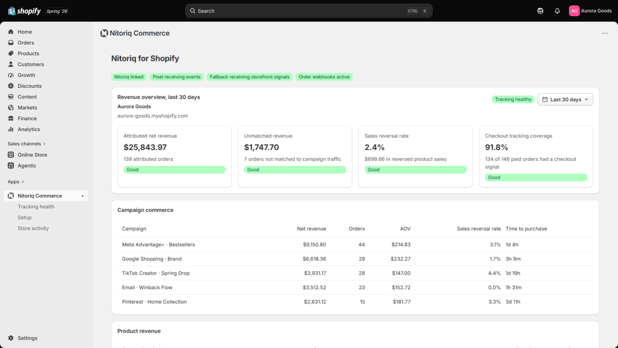Open the Setup subpage in the sidebar
The height and width of the screenshot is (348, 618).
click(x=25, y=218)
